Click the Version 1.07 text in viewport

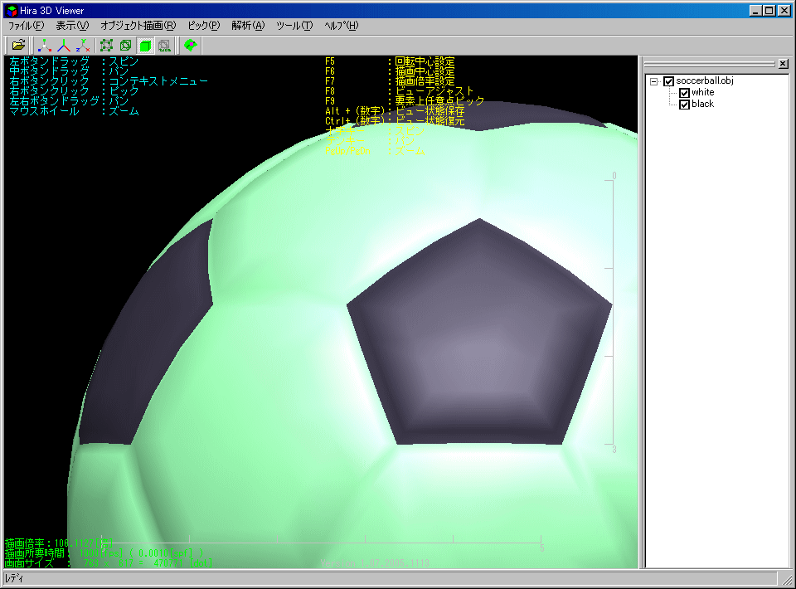point(375,563)
